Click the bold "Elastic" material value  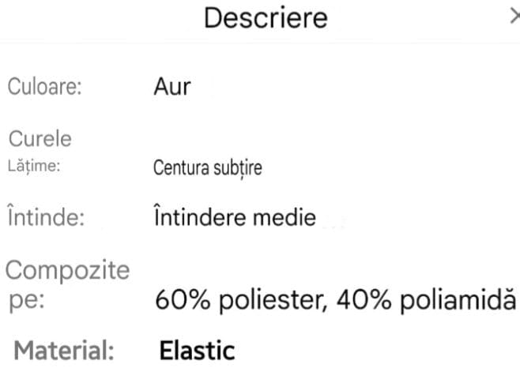(197, 350)
